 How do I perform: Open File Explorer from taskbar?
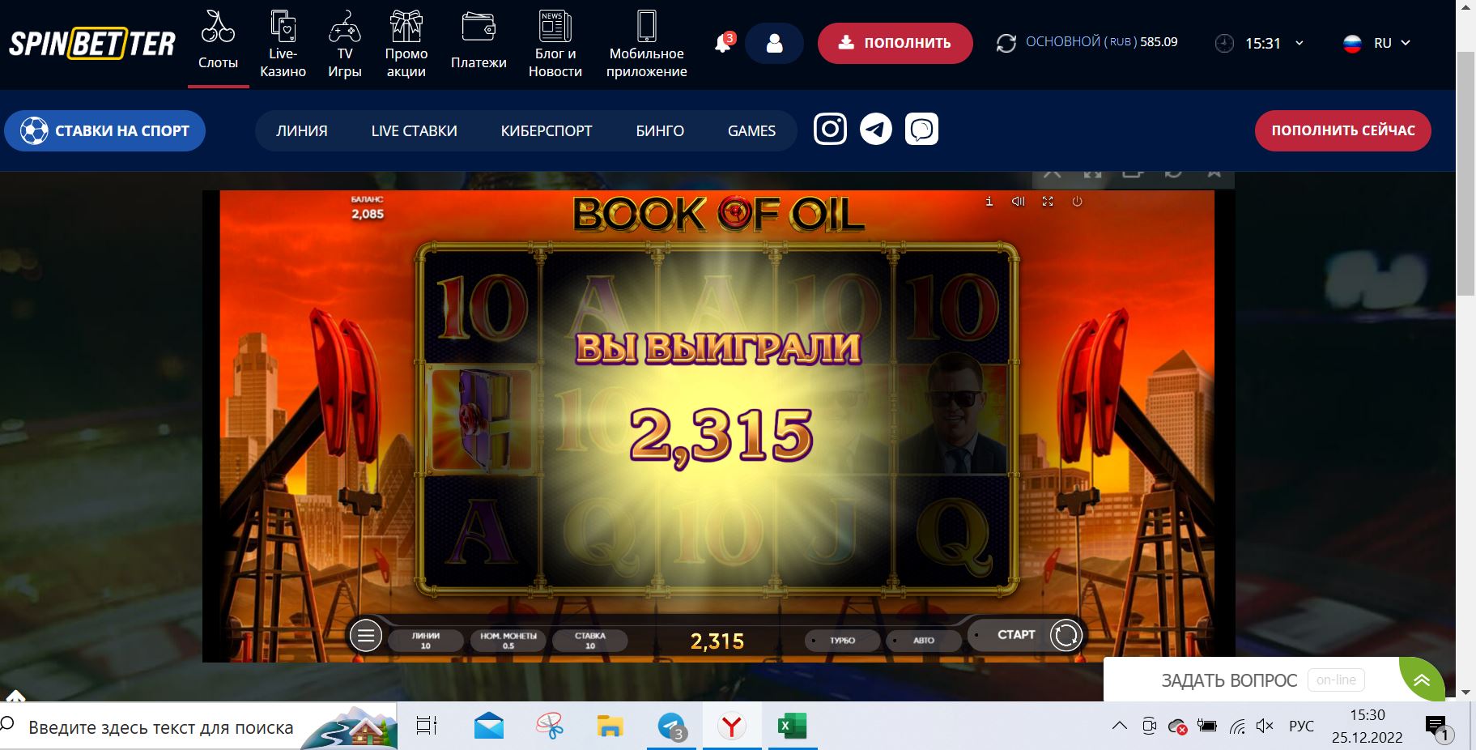point(610,727)
